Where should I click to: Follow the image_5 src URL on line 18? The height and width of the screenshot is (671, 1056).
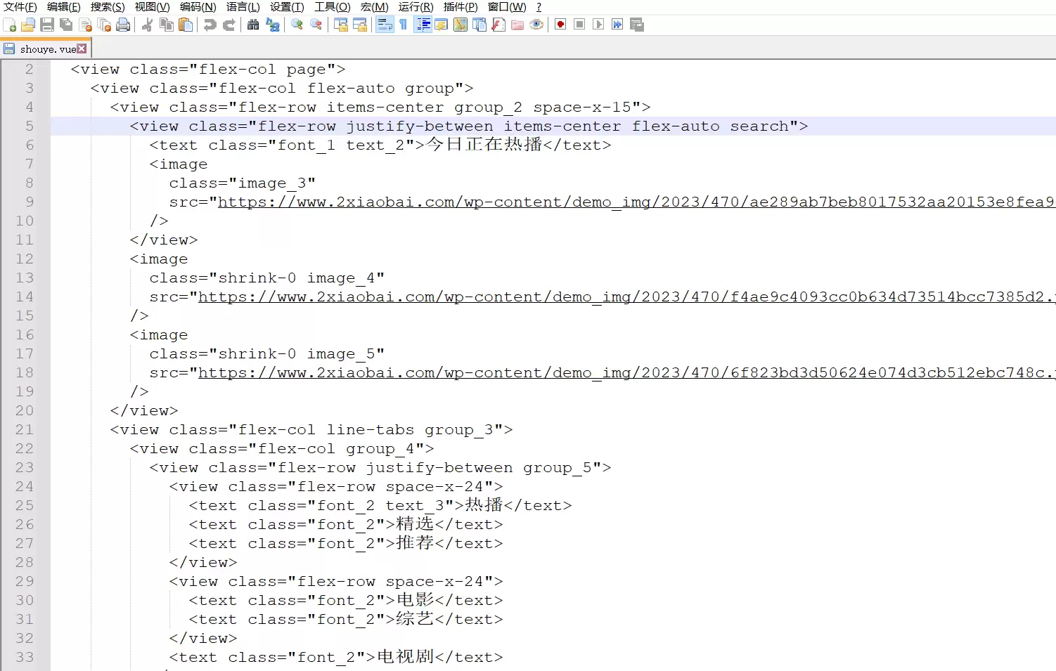point(626,372)
